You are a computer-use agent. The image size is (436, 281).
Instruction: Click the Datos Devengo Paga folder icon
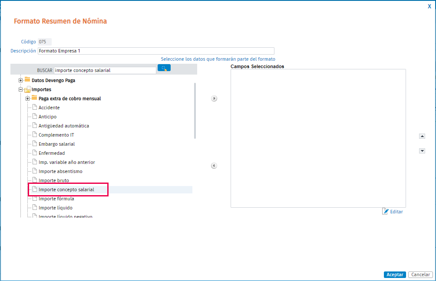27,80
